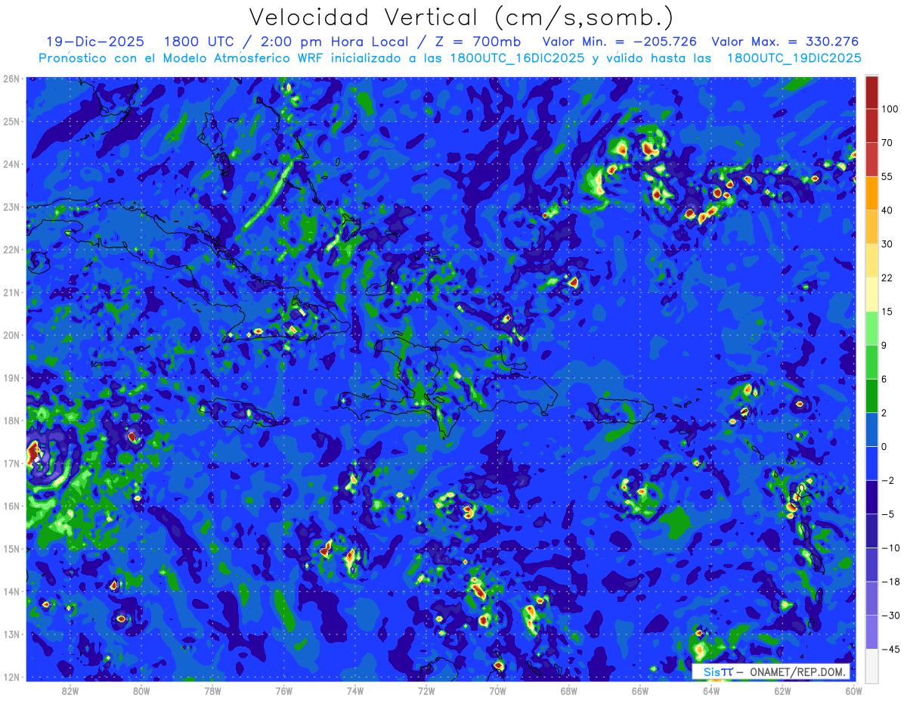Click the orange swatch between 55 and 40
The width and height of the screenshot is (907, 701).
[871, 193]
